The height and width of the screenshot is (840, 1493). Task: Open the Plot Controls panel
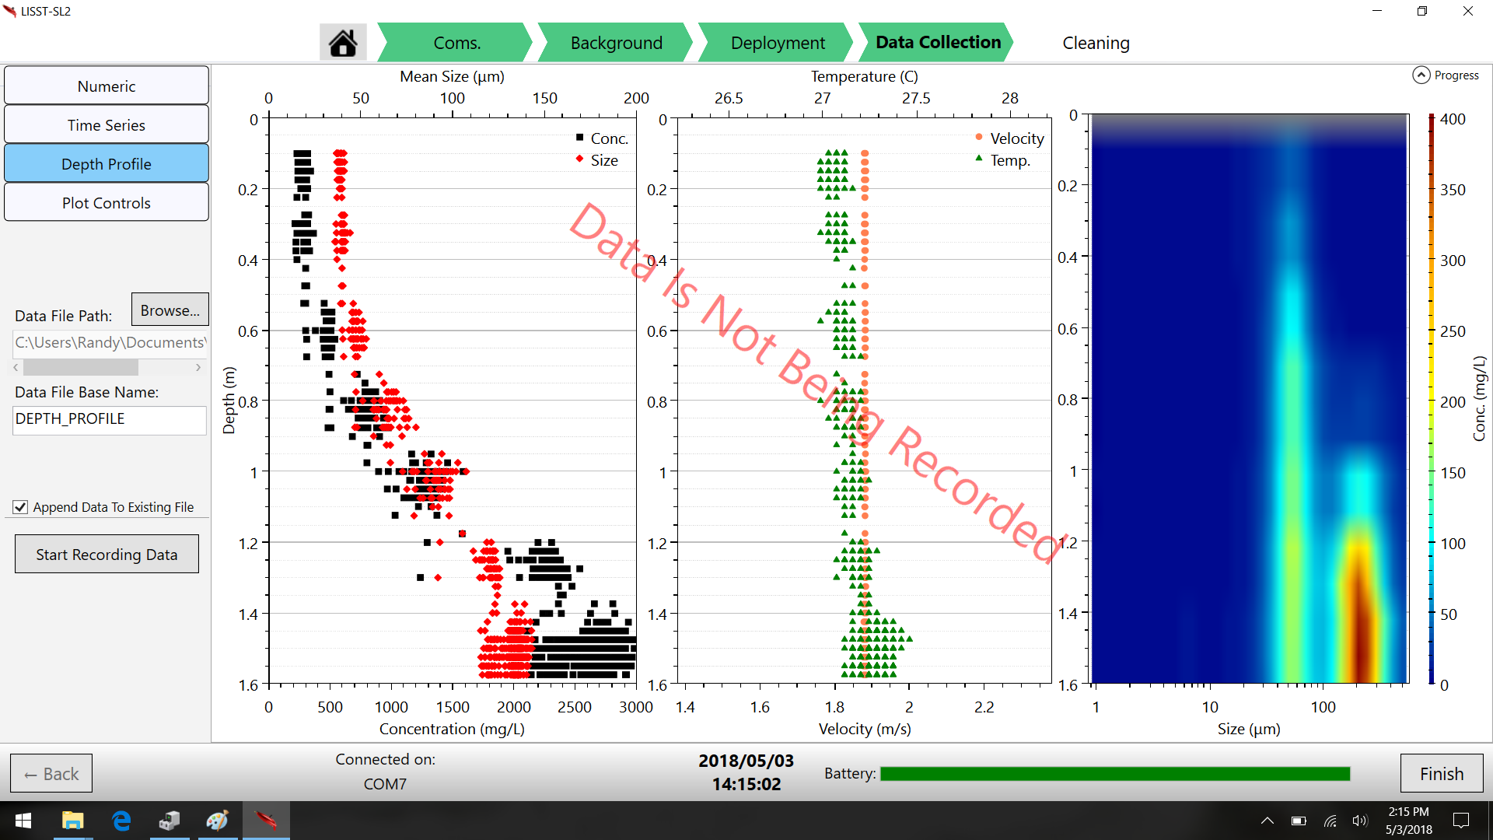[x=107, y=202]
